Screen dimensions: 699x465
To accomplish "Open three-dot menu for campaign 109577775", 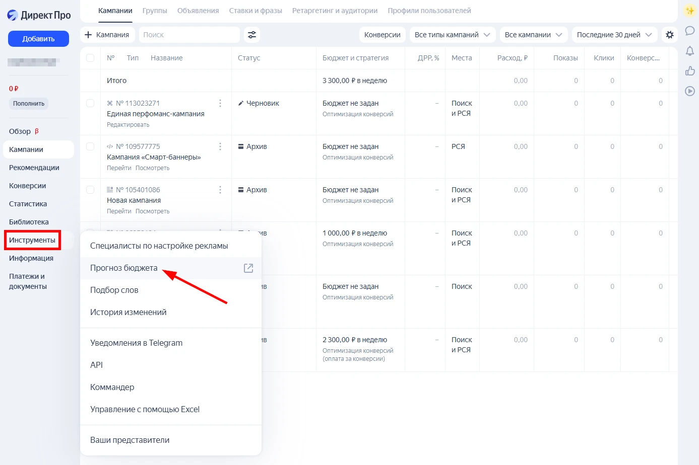I will click(220, 146).
